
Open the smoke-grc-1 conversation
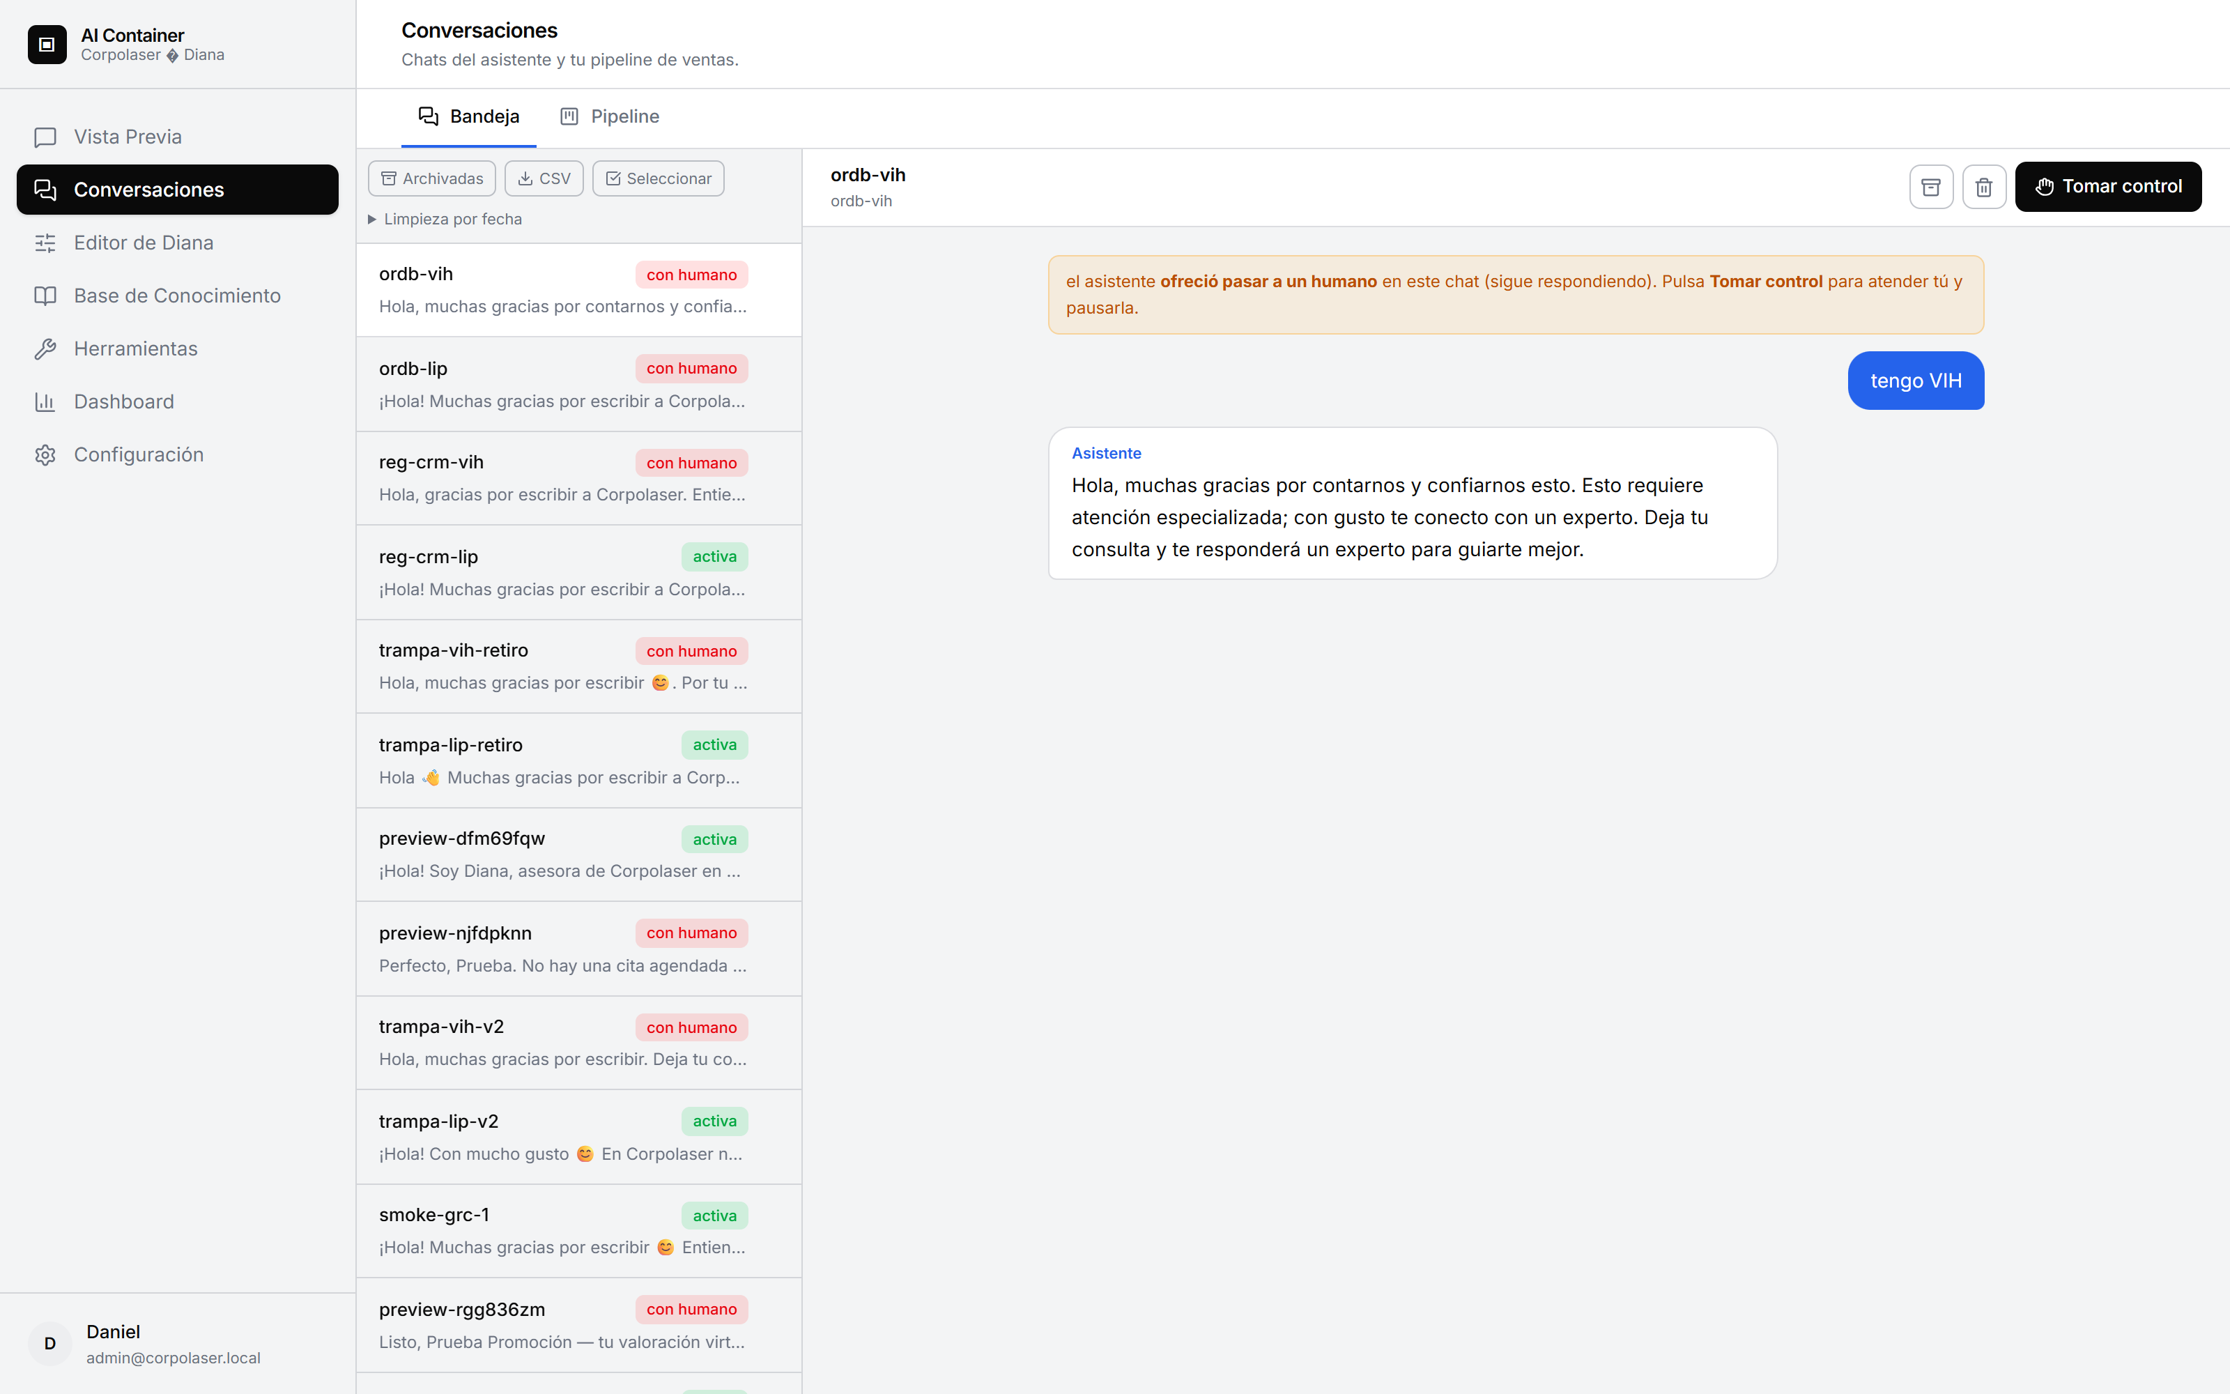click(x=578, y=1231)
